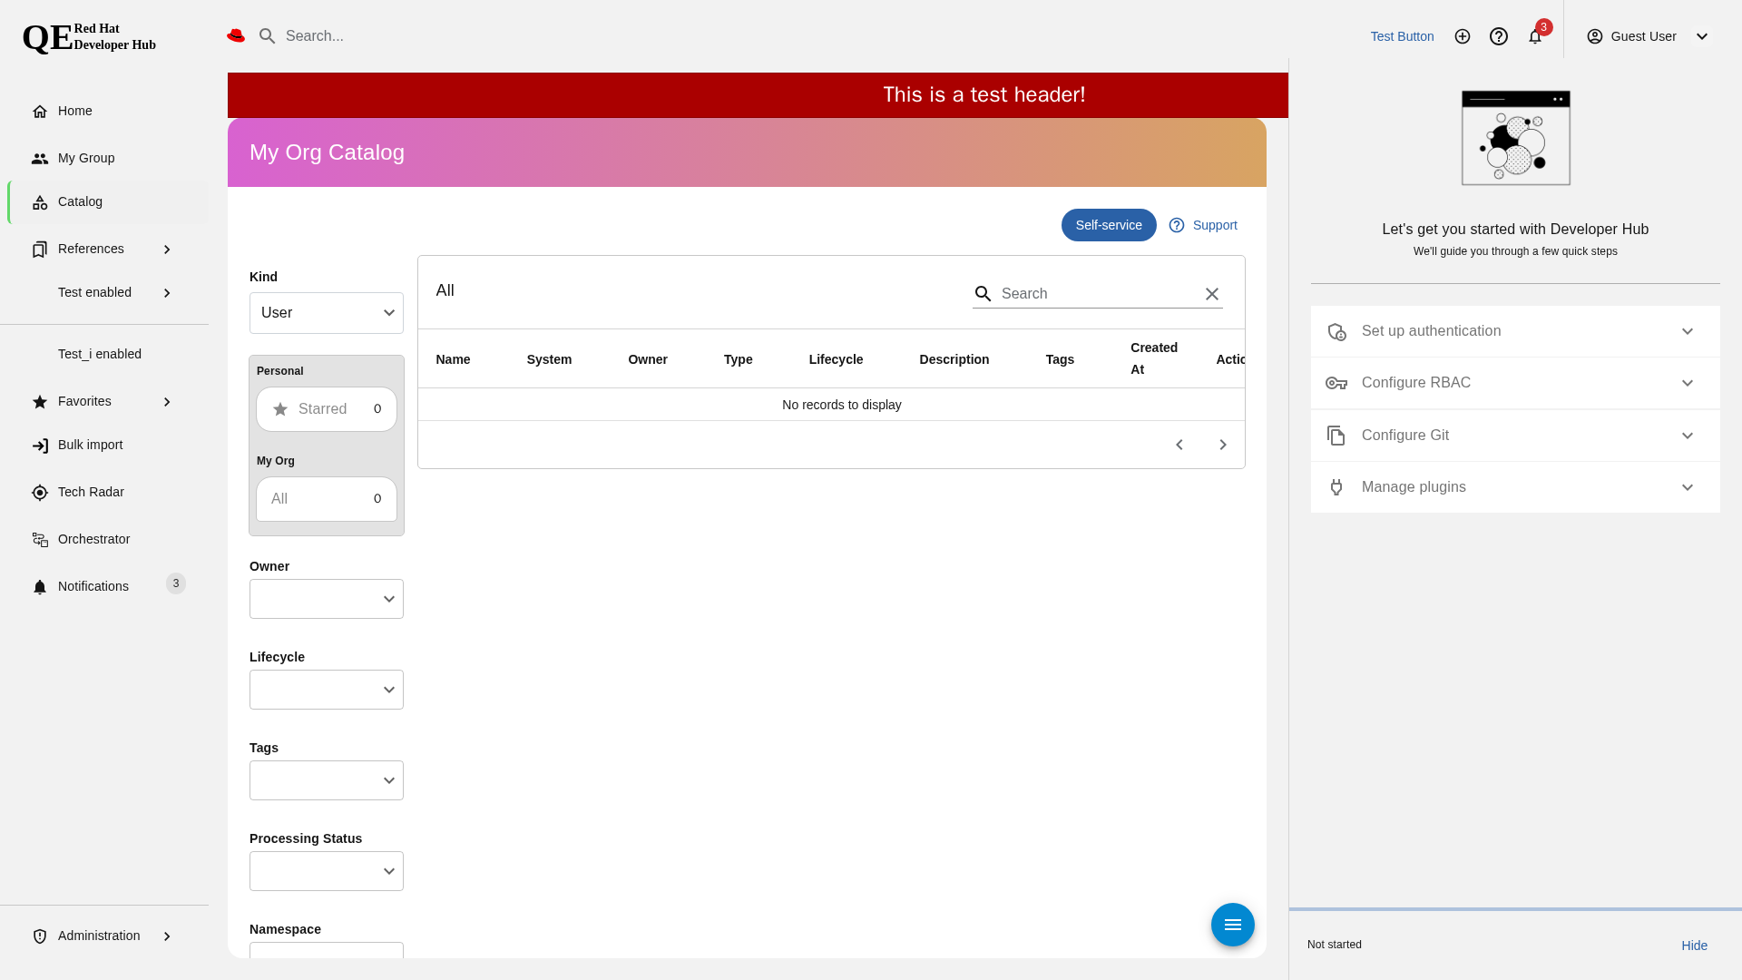Open Orchestrator in the sidebar
Viewport: 1742px width, 980px height.
tap(93, 539)
